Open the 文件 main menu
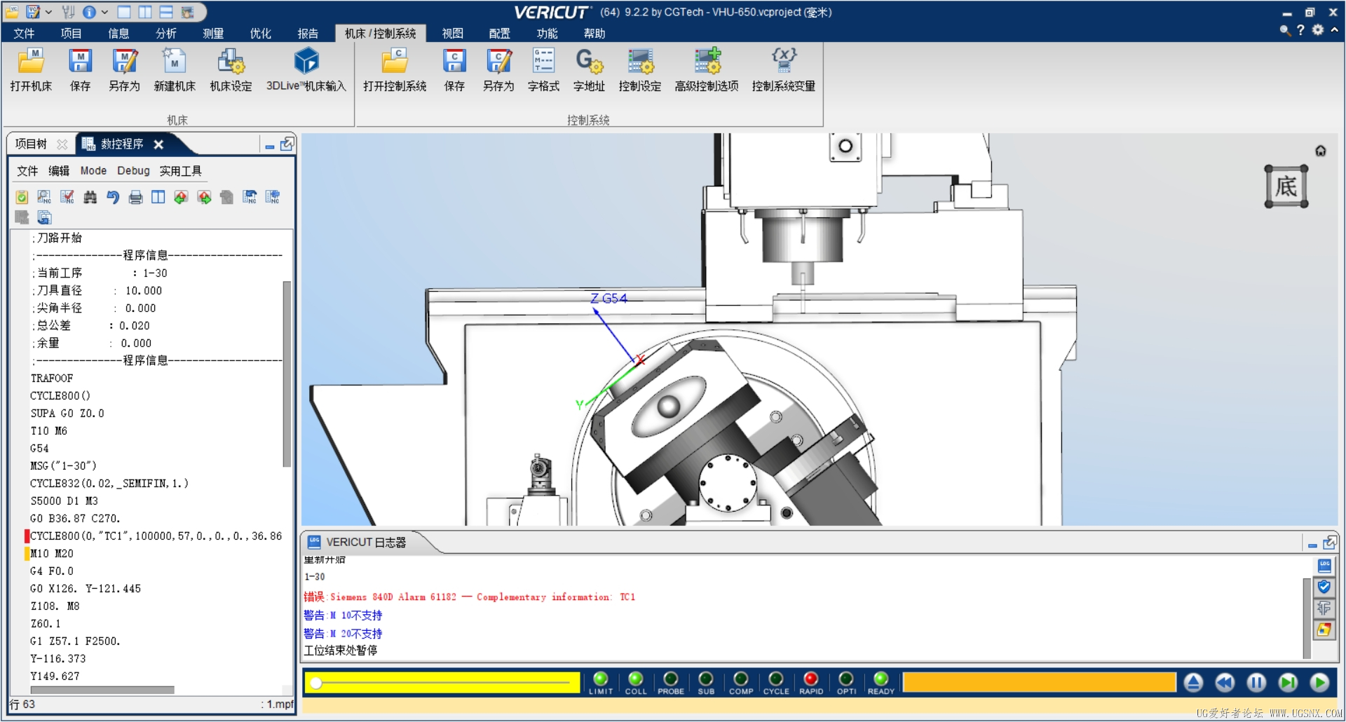The image size is (1346, 722). [24, 33]
